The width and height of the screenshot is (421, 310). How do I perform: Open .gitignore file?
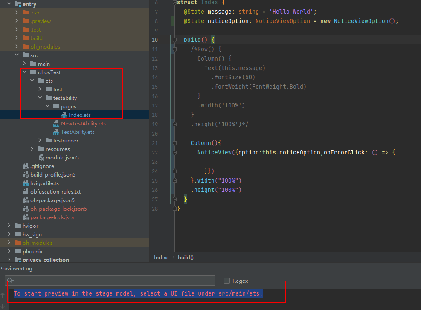pos(42,166)
